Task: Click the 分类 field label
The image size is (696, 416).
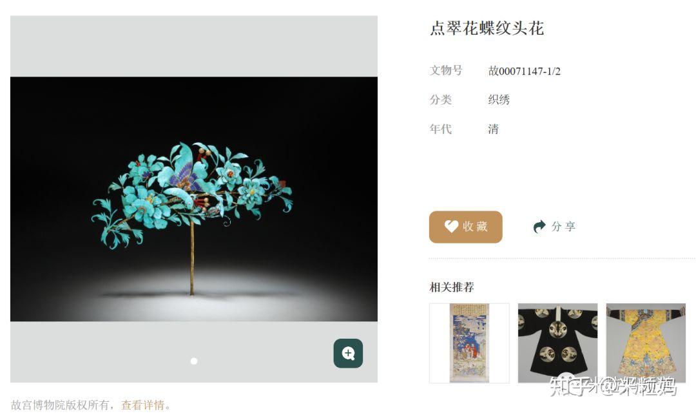Action: [x=441, y=100]
